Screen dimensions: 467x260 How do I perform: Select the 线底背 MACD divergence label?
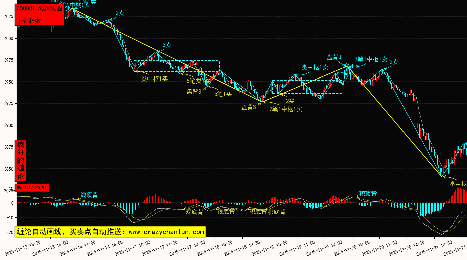tap(226, 212)
